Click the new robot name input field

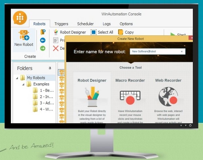[157, 51]
